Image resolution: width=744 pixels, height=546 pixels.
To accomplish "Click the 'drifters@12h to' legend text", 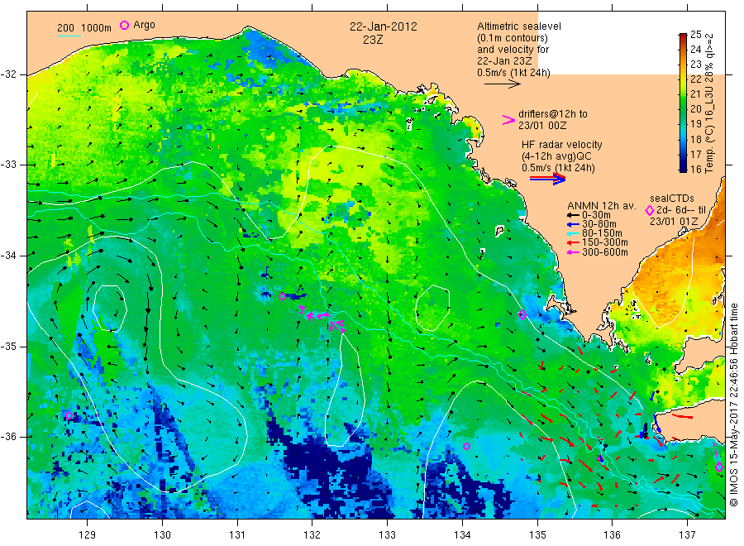I will 553,114.
